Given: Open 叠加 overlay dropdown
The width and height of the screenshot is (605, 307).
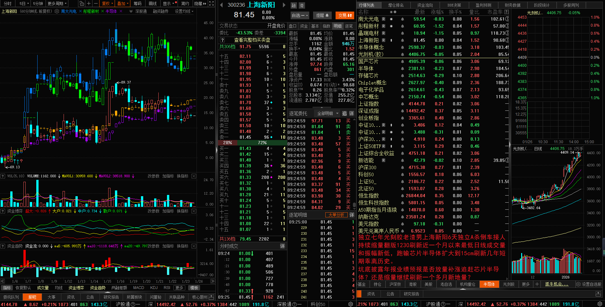Looking at the screenshot, I should (123, 4).
